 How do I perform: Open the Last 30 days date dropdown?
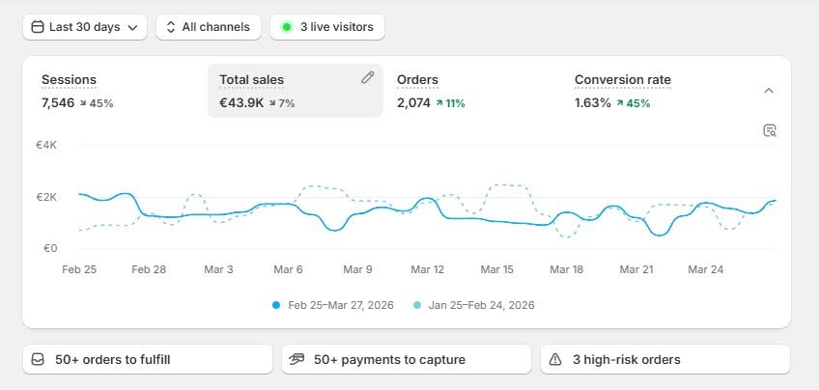(84, 27)
